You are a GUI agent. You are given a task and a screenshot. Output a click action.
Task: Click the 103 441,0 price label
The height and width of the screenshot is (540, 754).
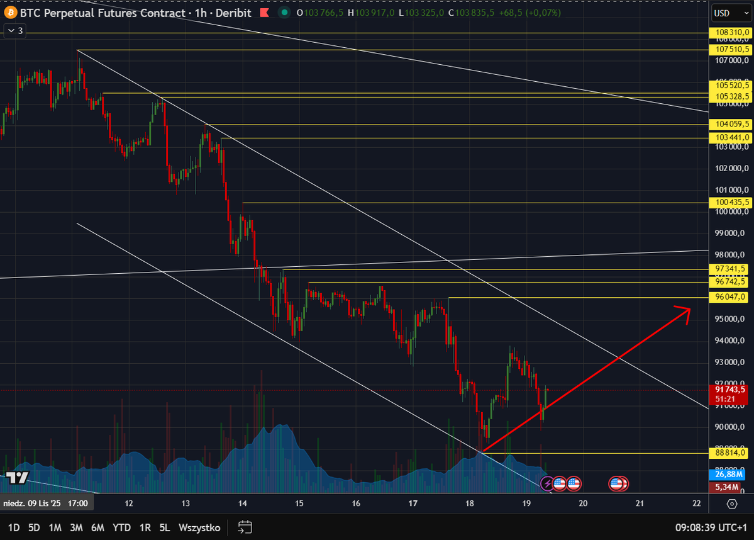tap(730, 138)
